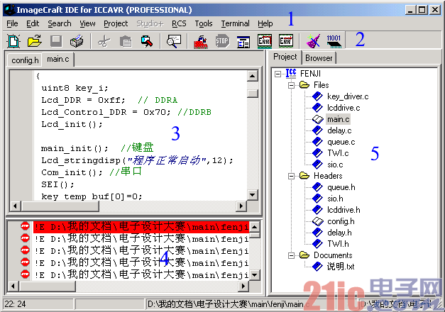Switch to the config.h editor tab
This screenshot has height=312, width=445.
click(x=23, y=60)
